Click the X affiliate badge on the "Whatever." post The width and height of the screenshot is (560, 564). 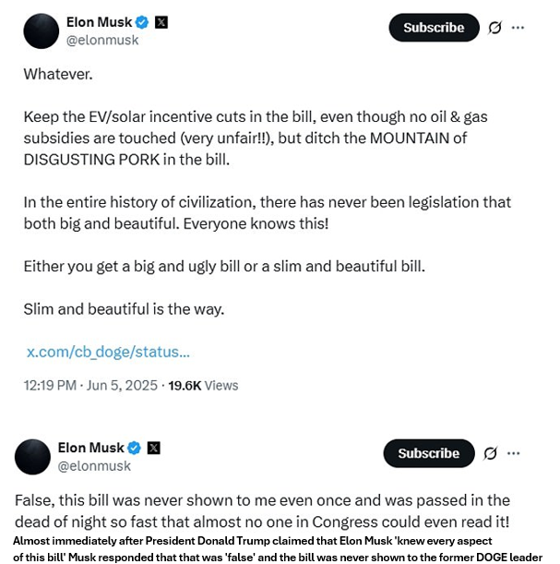click(161, 22)
